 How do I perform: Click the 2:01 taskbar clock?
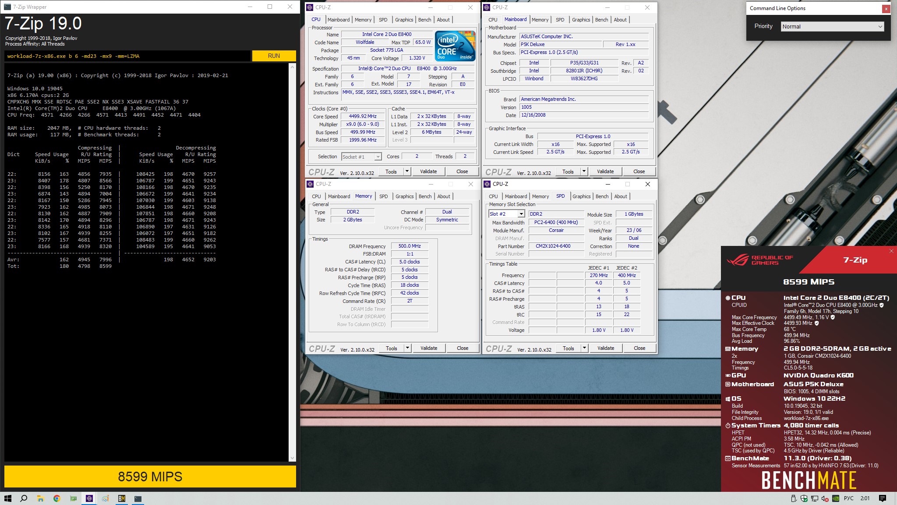[x=865, y=498]
